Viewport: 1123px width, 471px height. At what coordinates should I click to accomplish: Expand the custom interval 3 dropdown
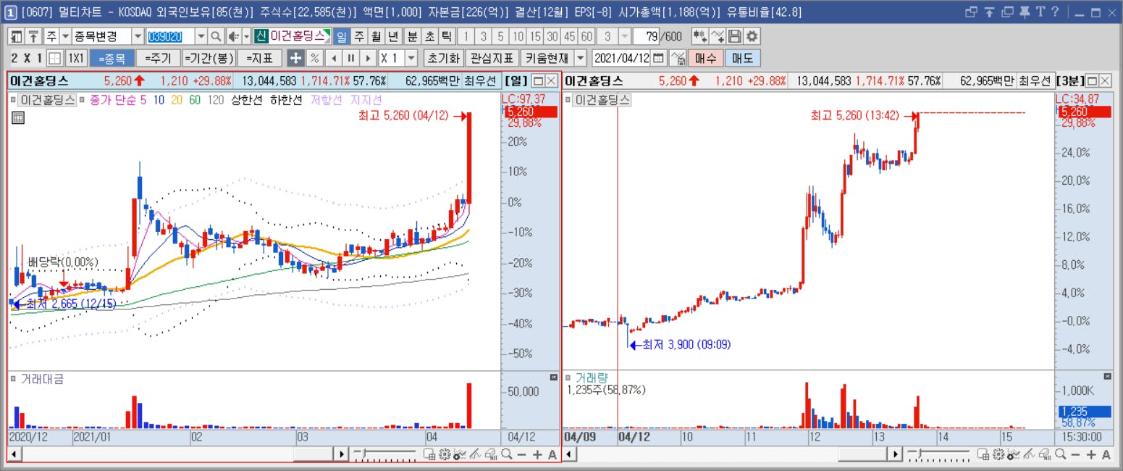(625, 36)
